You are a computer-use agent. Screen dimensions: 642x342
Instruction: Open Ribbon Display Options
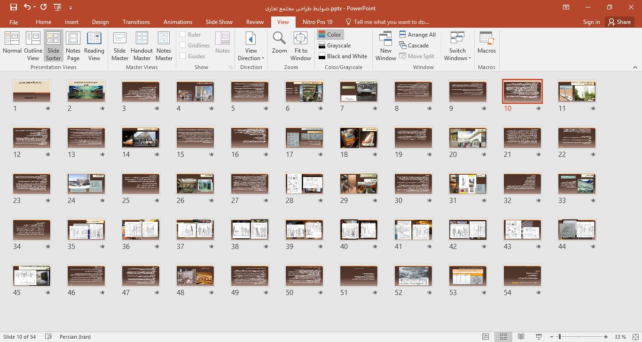tap(566, 8)
